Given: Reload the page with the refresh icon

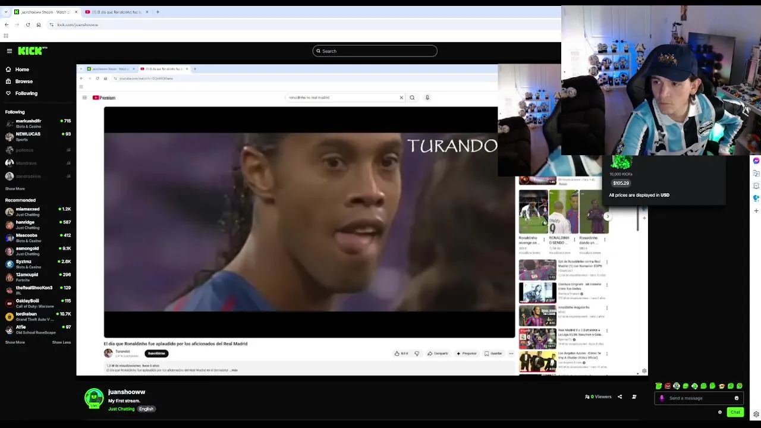Looking at the screenshot, I should click(28, 25).
